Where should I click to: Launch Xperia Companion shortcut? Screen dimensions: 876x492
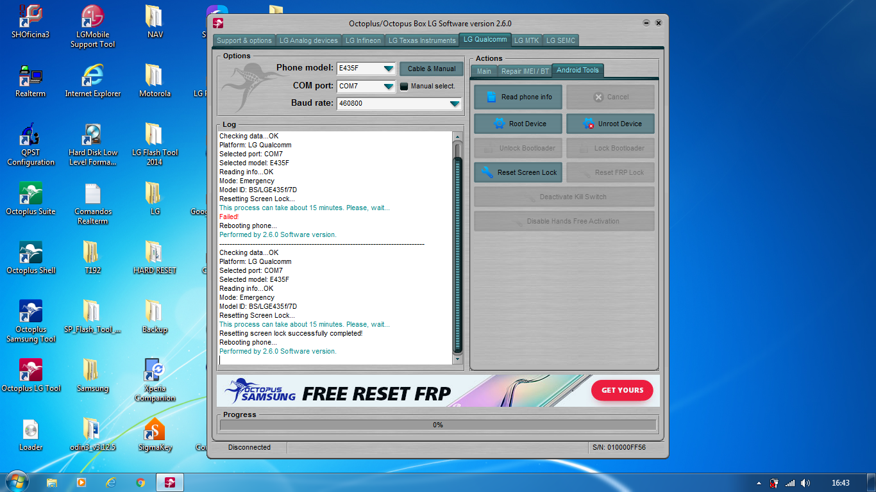pyautogui.click(x=155, y=379)
